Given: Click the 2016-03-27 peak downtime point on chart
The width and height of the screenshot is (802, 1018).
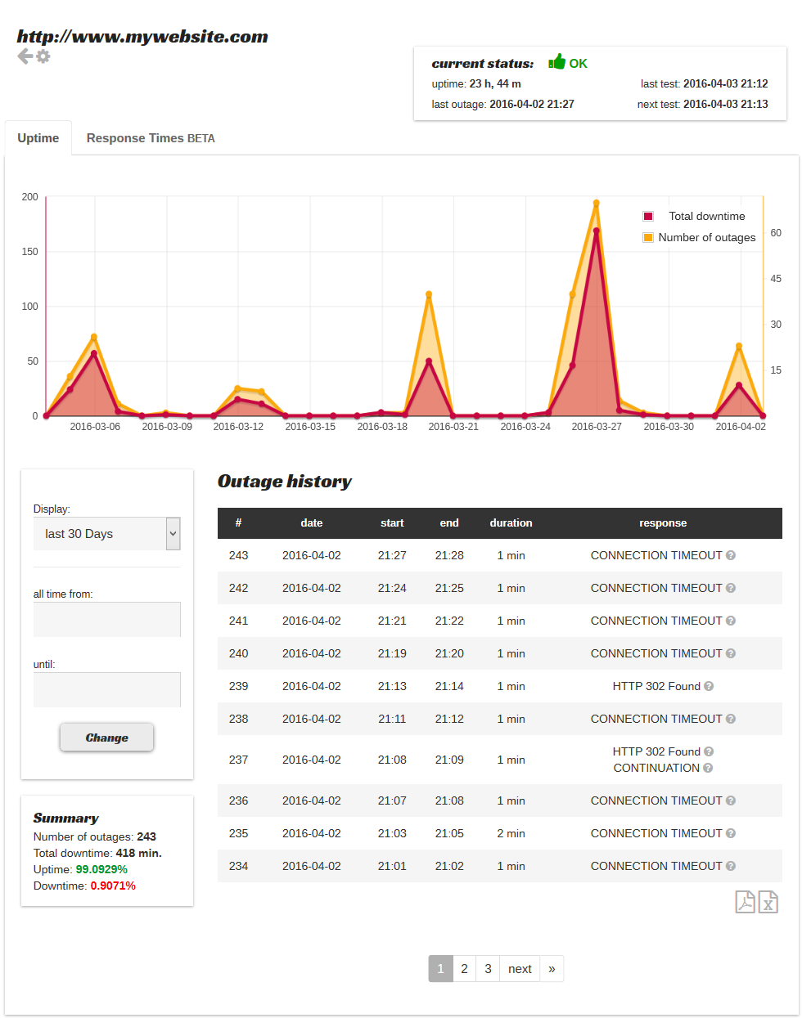Looking at the screenshot, I should point(597,231).
